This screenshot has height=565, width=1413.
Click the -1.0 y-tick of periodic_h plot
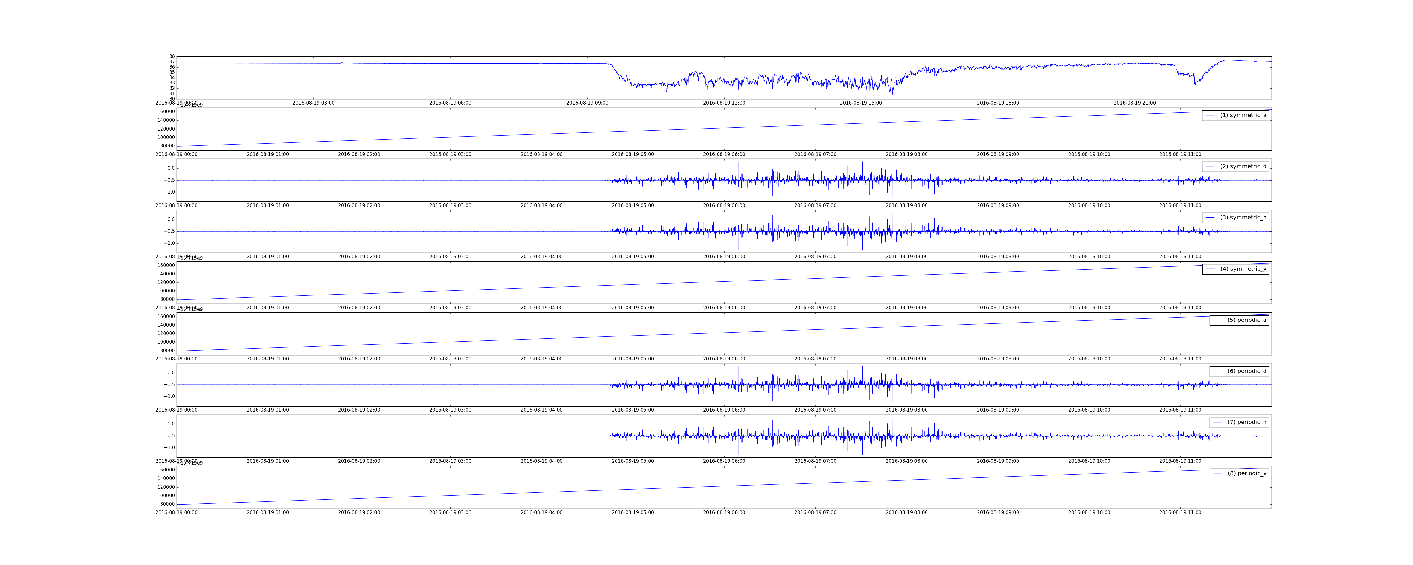tap(170, 447)
